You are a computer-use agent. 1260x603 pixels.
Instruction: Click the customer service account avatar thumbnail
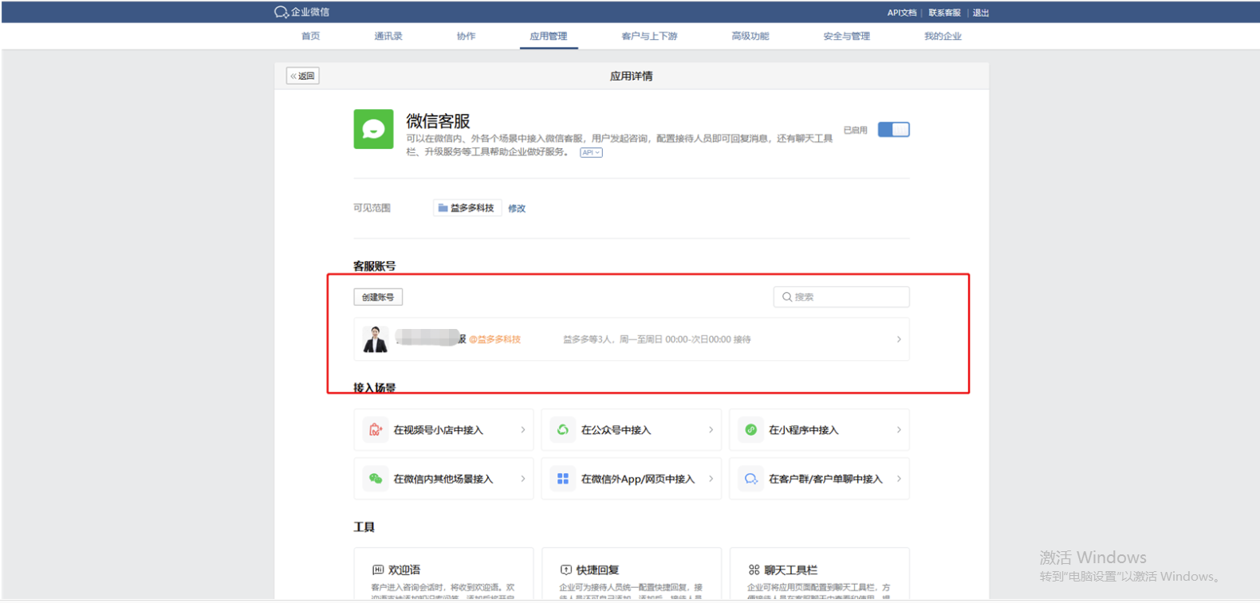pos(375,339)
